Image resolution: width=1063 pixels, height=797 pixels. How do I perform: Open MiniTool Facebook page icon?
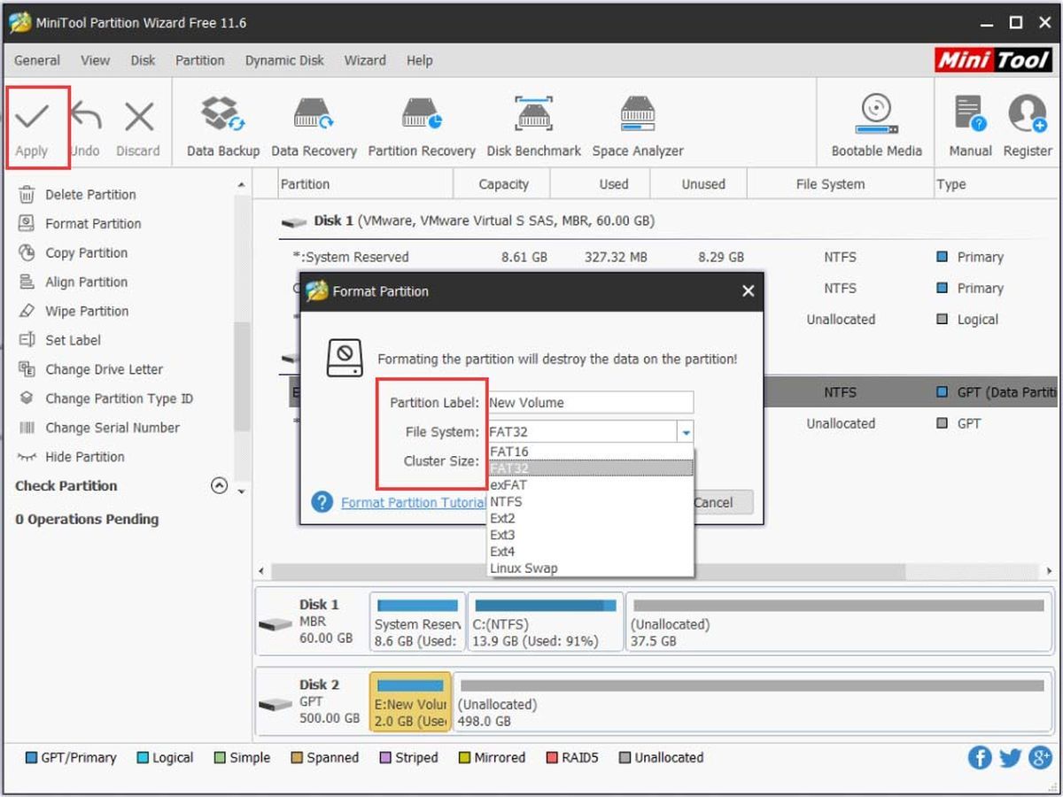pyautogui.click(x=980, y=757)
